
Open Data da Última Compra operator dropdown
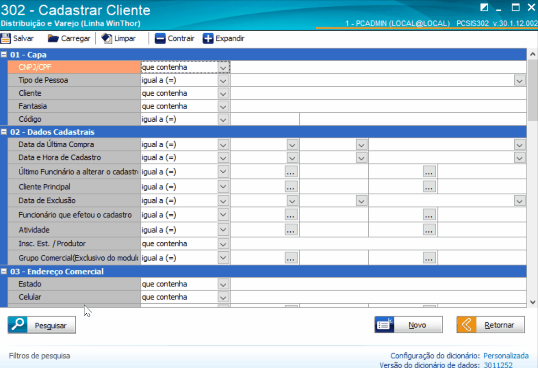(x=223, y=145)
